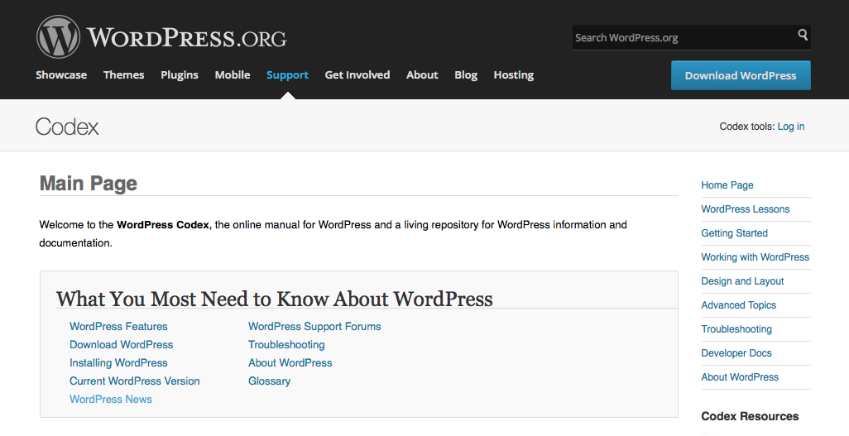Click 'What You Most Need to Know' heading

[x=275, y=299]
